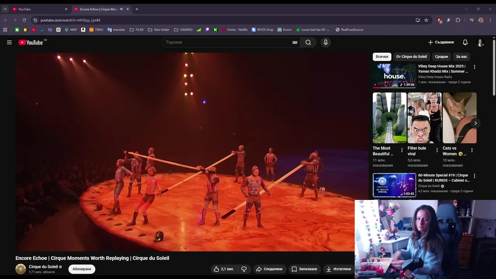This screenshot has width=496, height=279.
Task: Reload the page using the refresh icon
Action: [x=24, y=20]
